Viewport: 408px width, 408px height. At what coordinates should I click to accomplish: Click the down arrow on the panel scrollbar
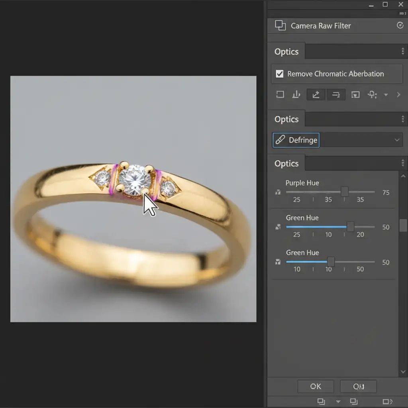pos(403,371)
